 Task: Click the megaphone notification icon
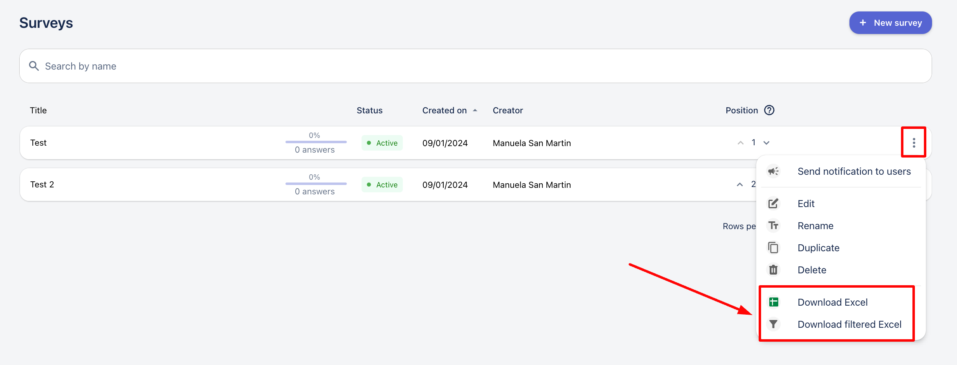click(x=773, y=171)
